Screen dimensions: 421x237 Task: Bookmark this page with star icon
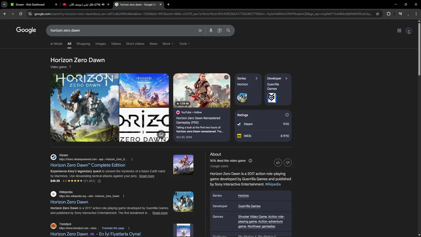[378, 14]
